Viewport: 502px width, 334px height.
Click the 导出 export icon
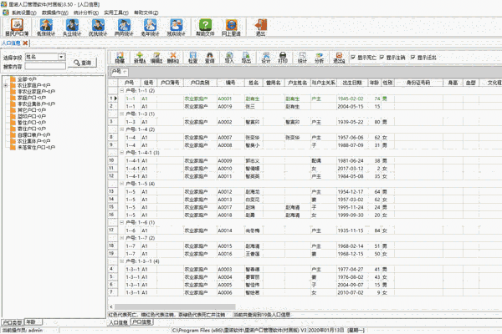[245, 58]
